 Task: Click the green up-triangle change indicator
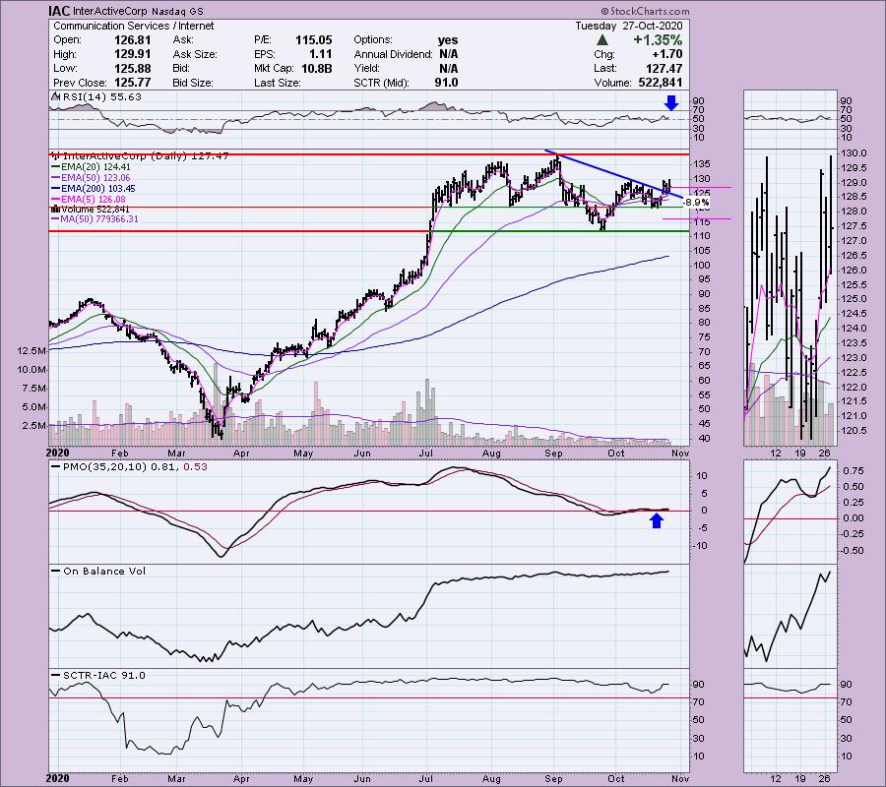click(x=602, y=40)
